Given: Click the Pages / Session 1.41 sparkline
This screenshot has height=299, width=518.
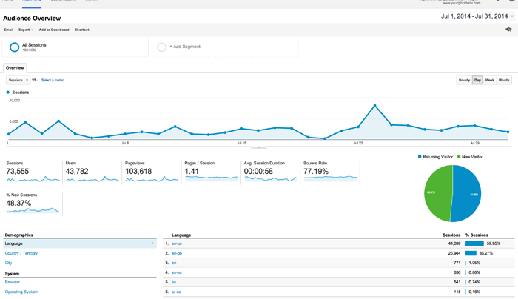Looking at the screenshot, I should click(x=211, y=179).
